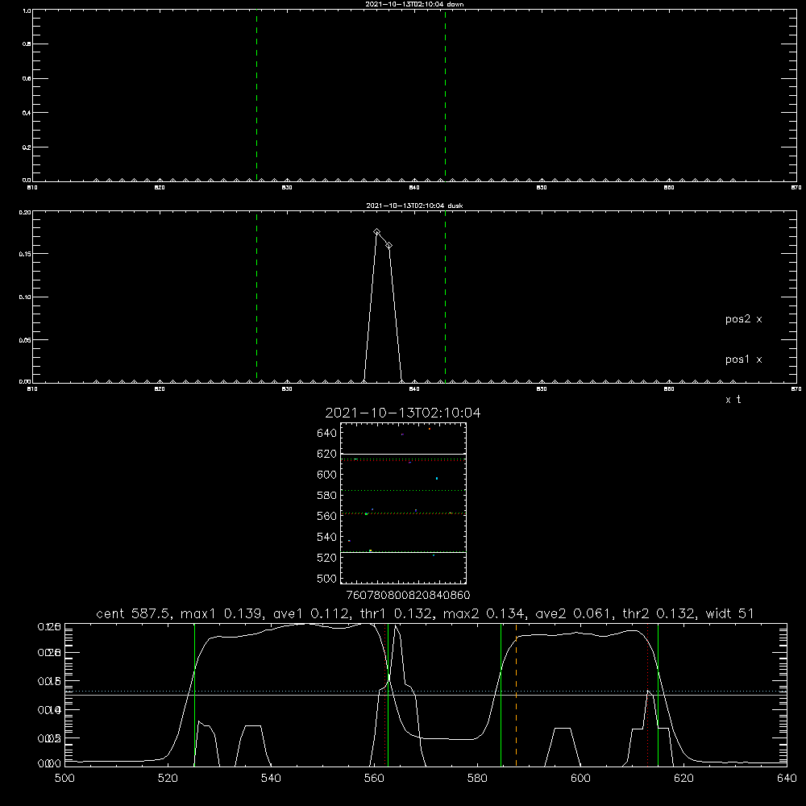Screen dimensions: 806x806
Task: Click the left green dashed line in dawn plot
Action: tap(256, 95)
